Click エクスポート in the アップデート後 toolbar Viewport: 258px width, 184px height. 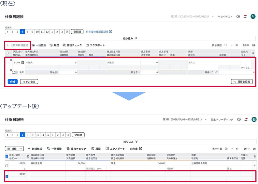[115, 149]
